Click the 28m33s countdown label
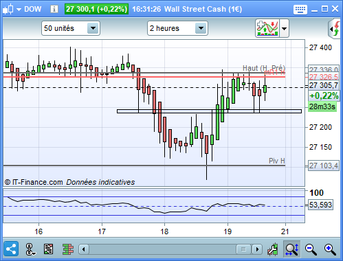 [322, 106]
